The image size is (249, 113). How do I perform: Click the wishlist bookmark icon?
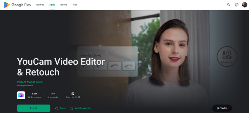click(72, 108)
